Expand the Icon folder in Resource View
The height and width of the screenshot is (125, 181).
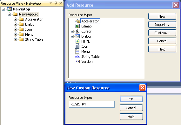coord(15,29)
